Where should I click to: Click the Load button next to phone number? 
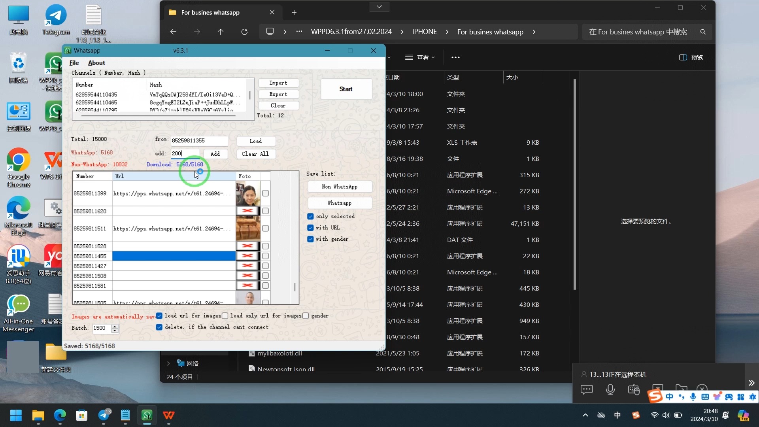coord(257,141)
